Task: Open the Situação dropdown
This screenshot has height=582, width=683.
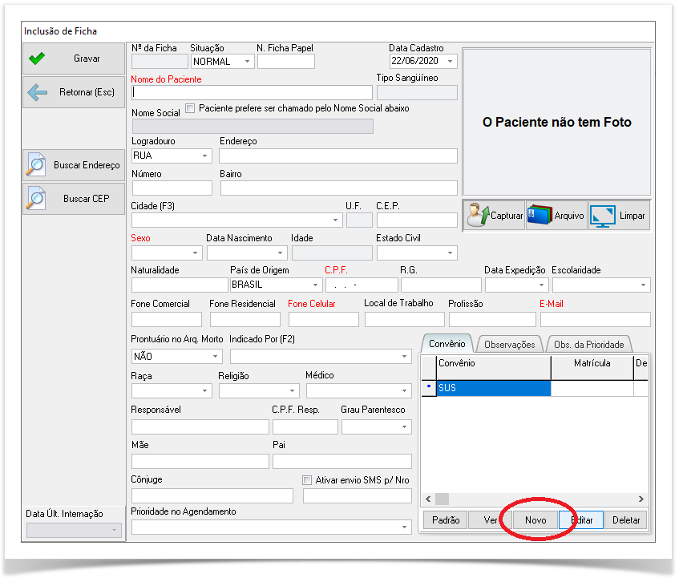Action: (247, 62)
